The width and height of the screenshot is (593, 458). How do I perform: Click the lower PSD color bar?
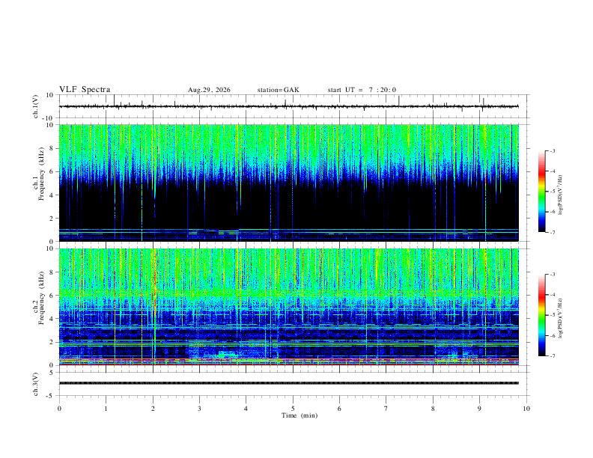pos(542,315)
